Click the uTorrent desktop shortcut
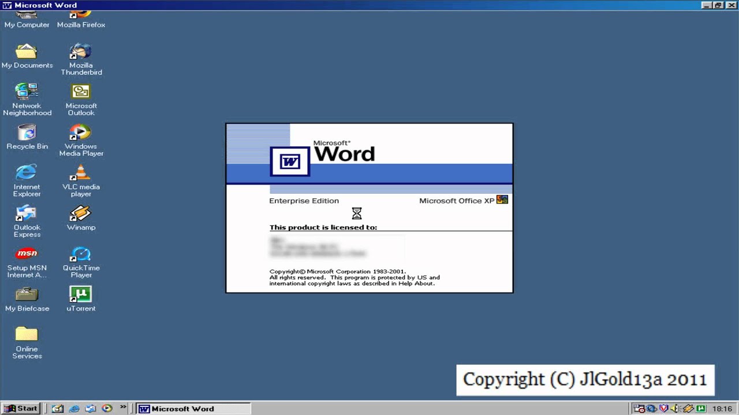Screen dimensions: 739x415 coord(81,299)
